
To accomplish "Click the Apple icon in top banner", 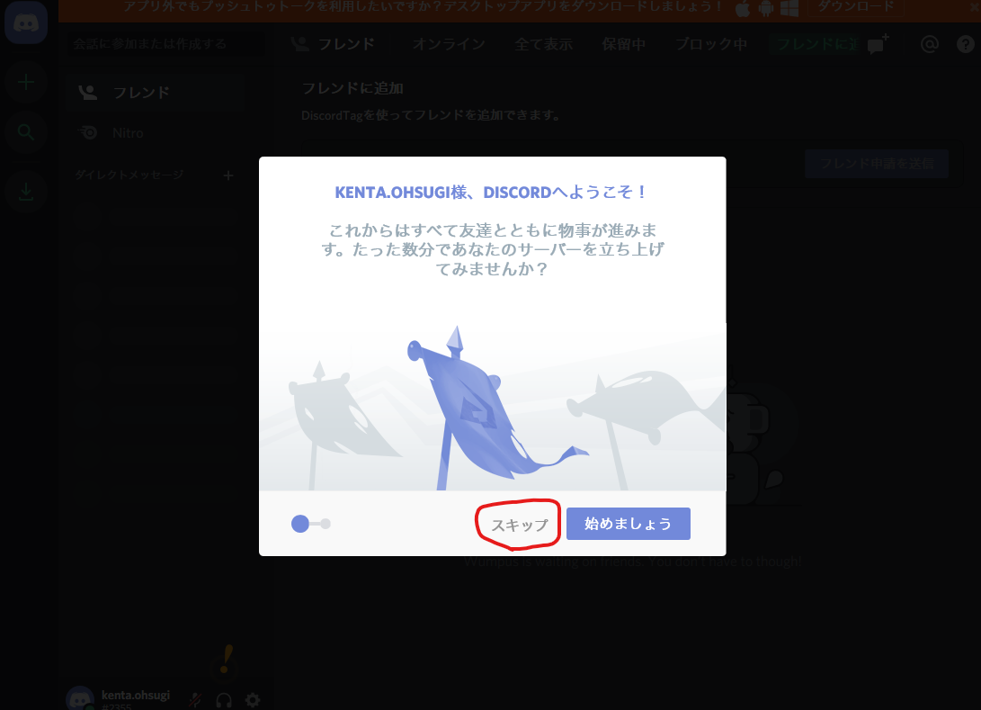I will tap(743, 9).
